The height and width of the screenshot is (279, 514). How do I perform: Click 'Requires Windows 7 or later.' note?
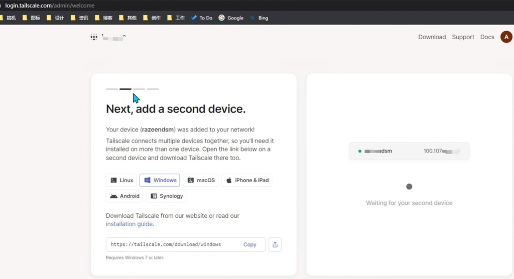click(135, 258)
